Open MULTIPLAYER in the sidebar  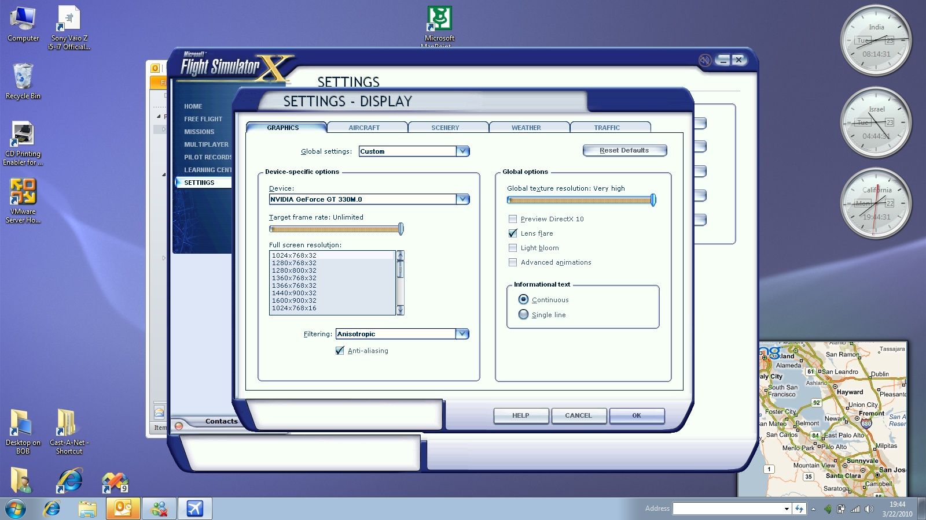206,144
